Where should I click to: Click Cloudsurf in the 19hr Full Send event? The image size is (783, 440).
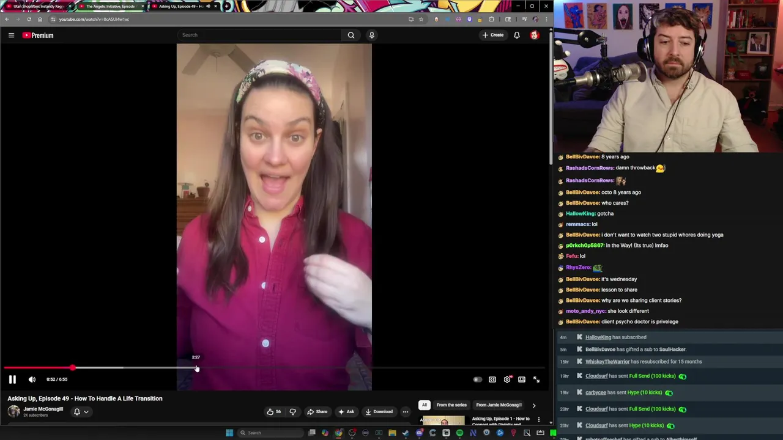596,376
